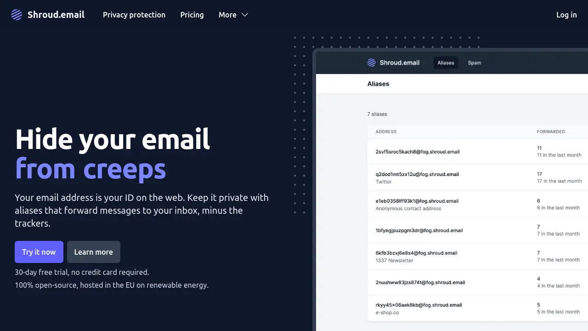Image resolution: width=588 pixels, height=331 pixels.
Task: Click the striped logo inside the app preview
Action: 371,63
